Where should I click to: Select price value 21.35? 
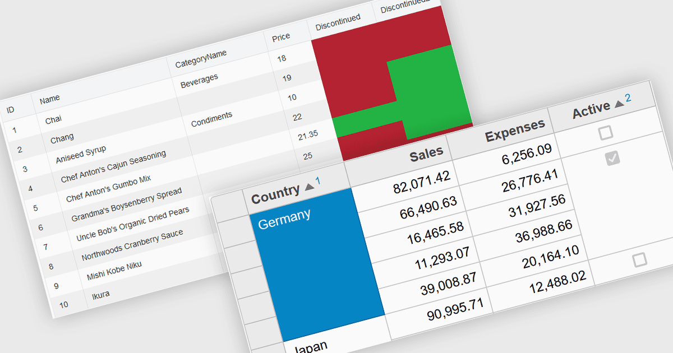point(308,135)
